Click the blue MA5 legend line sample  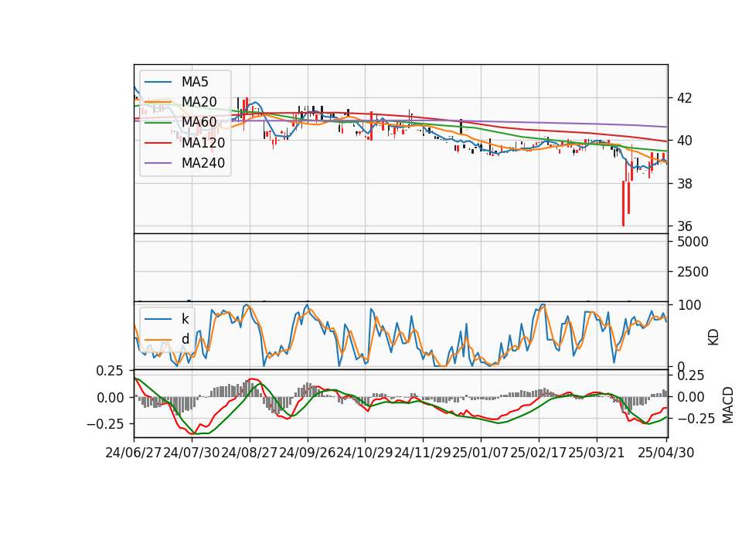tap(158, 82)
